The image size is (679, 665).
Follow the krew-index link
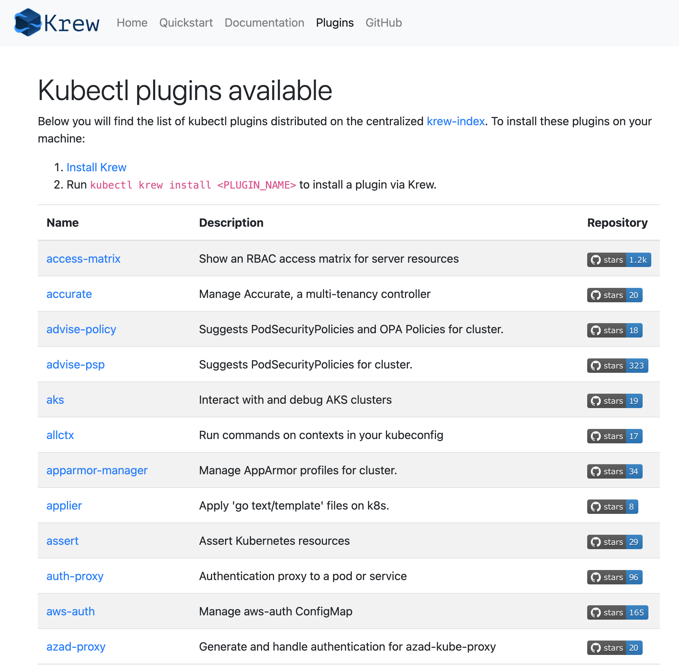(x=456, y=121)
